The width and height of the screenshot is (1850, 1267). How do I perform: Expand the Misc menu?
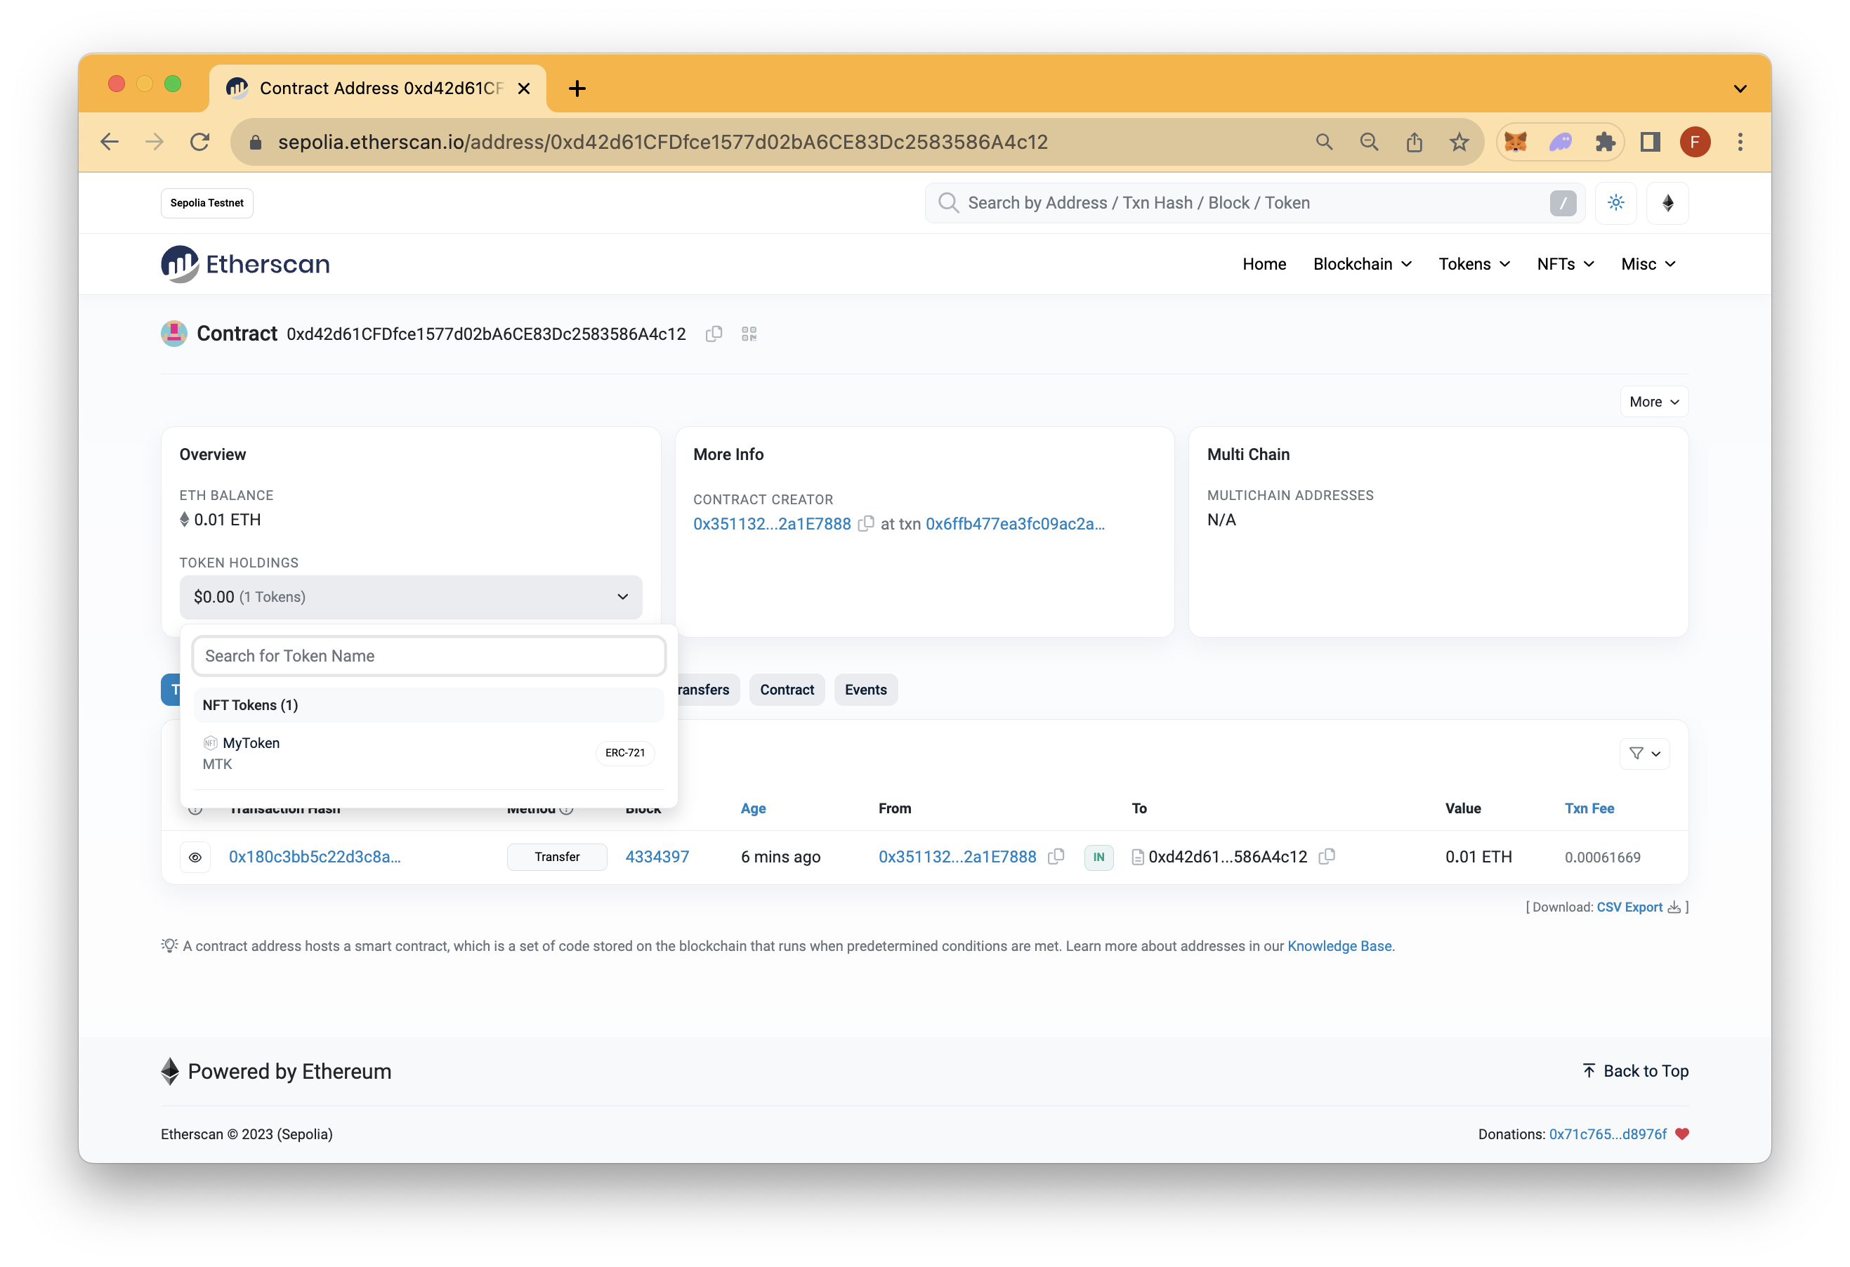(1648, 264)
